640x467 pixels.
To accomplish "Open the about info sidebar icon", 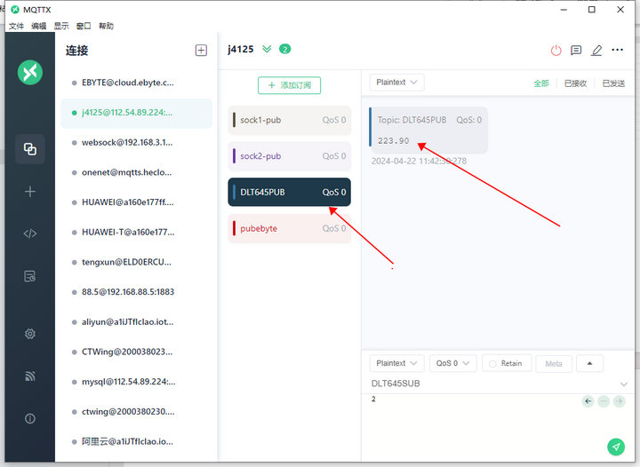I will click(x=30, y=418).
